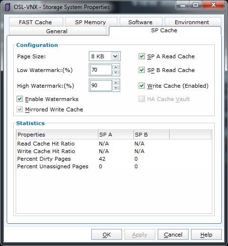Expand the Page Size dropdown
This screenshot has width=228, height=246.
[115, 56]
